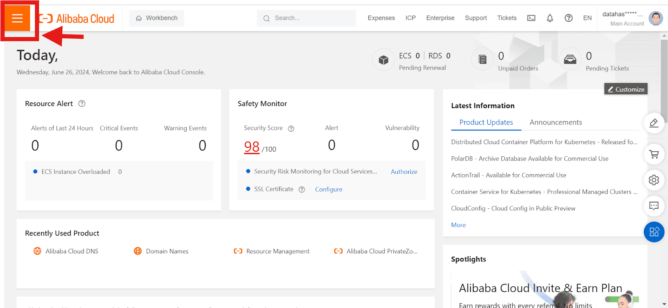Image resolution: width=668 pixels, height=308 pixels.
Task: Click the search magnifier icon
Action: coord(266,18)
